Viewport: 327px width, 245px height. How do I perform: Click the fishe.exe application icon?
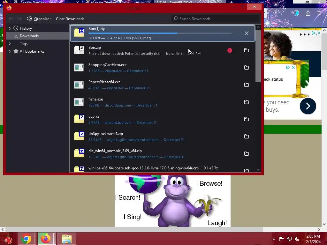pos(79,102)
